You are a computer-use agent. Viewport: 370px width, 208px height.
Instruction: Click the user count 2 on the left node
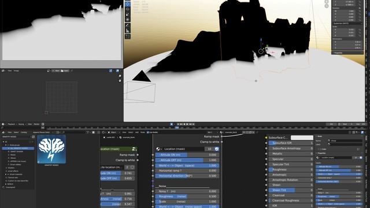(x=127, y=167)
